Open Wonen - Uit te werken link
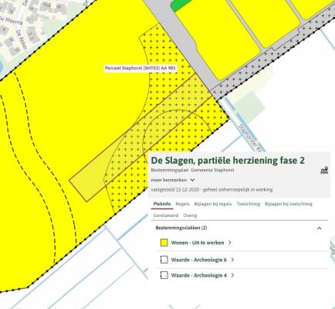The image size is (335, 309). coord(198,243)
